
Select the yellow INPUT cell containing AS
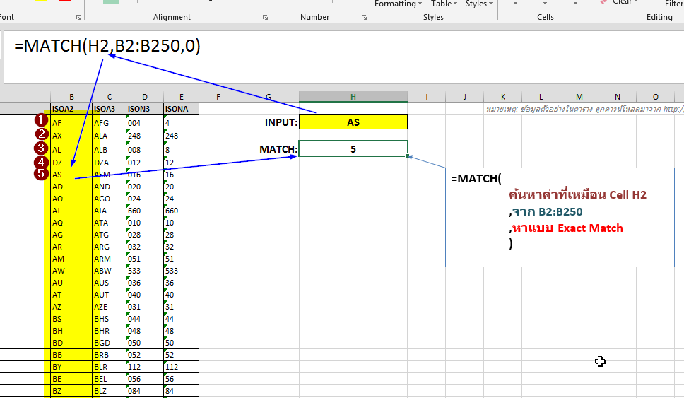(x=353, y=122)
